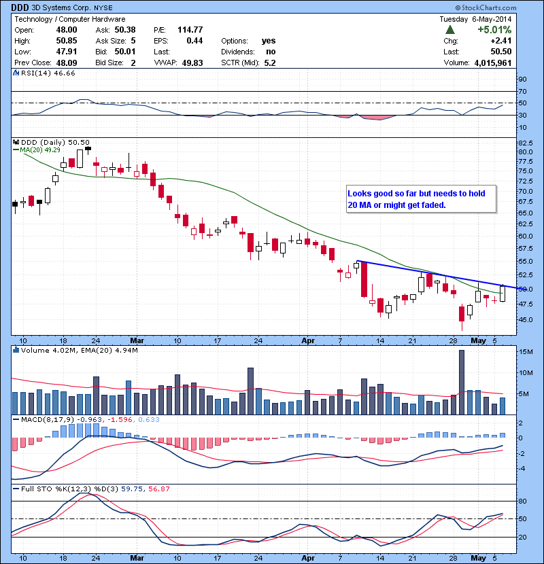
Task: Click the Bid Size label
Action: (109, 63)
